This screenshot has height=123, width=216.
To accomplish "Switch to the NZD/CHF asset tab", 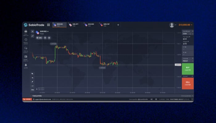I will (106, 25).
